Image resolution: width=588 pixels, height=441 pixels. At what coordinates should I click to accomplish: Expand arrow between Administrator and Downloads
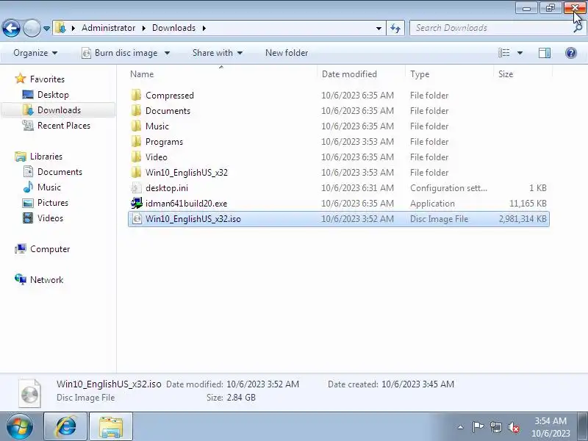click(143, 28)
